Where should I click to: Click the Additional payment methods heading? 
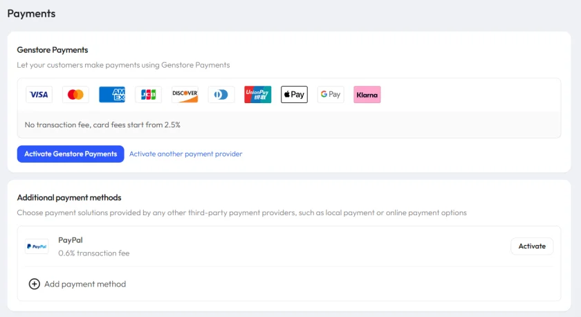point(69,198)
